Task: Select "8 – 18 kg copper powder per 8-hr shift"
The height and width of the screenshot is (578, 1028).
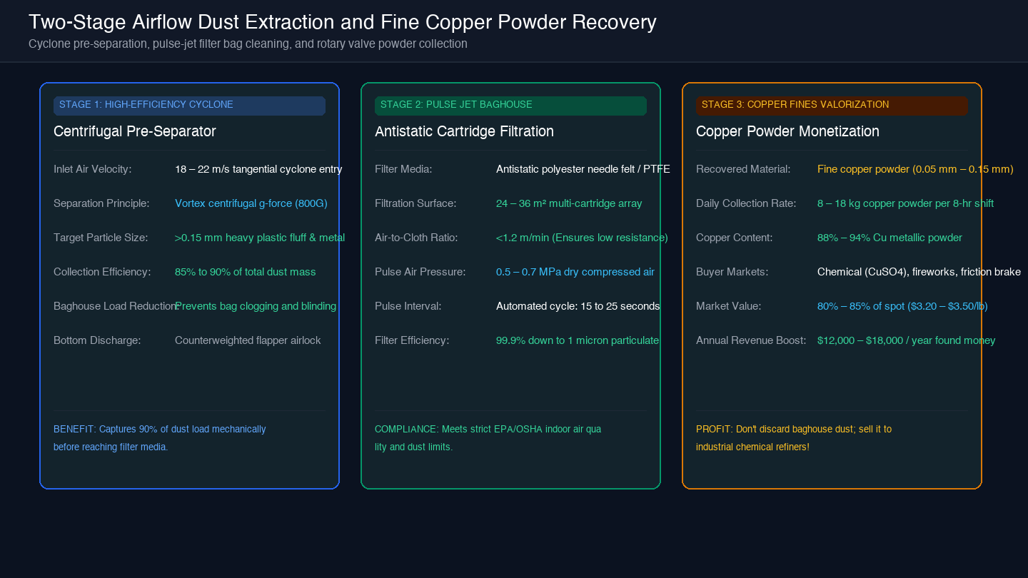Action: 905,203
